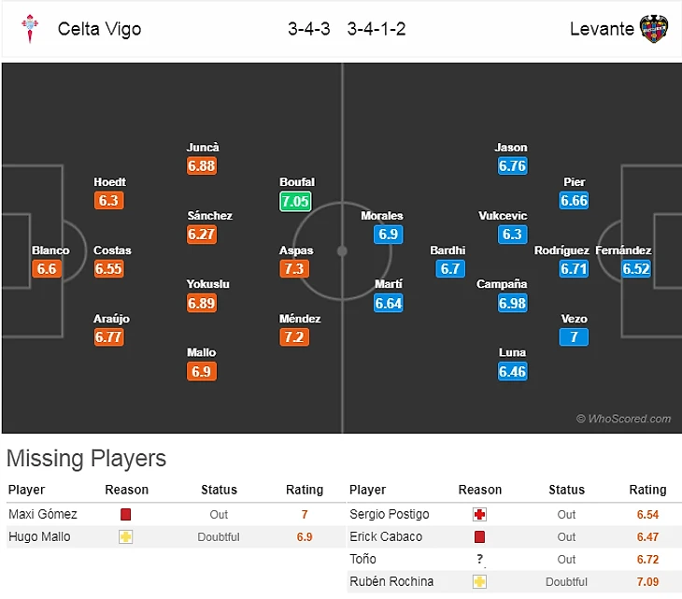This screenshot has width=682, height=599.
Task: Open the Levante team name link
Action: [602, 29]
